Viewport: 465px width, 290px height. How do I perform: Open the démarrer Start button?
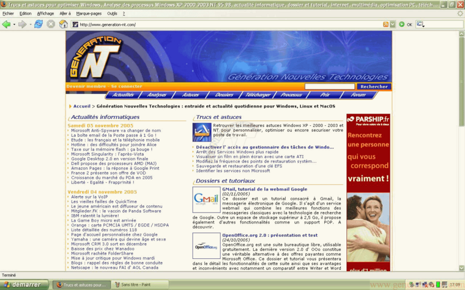24,285
